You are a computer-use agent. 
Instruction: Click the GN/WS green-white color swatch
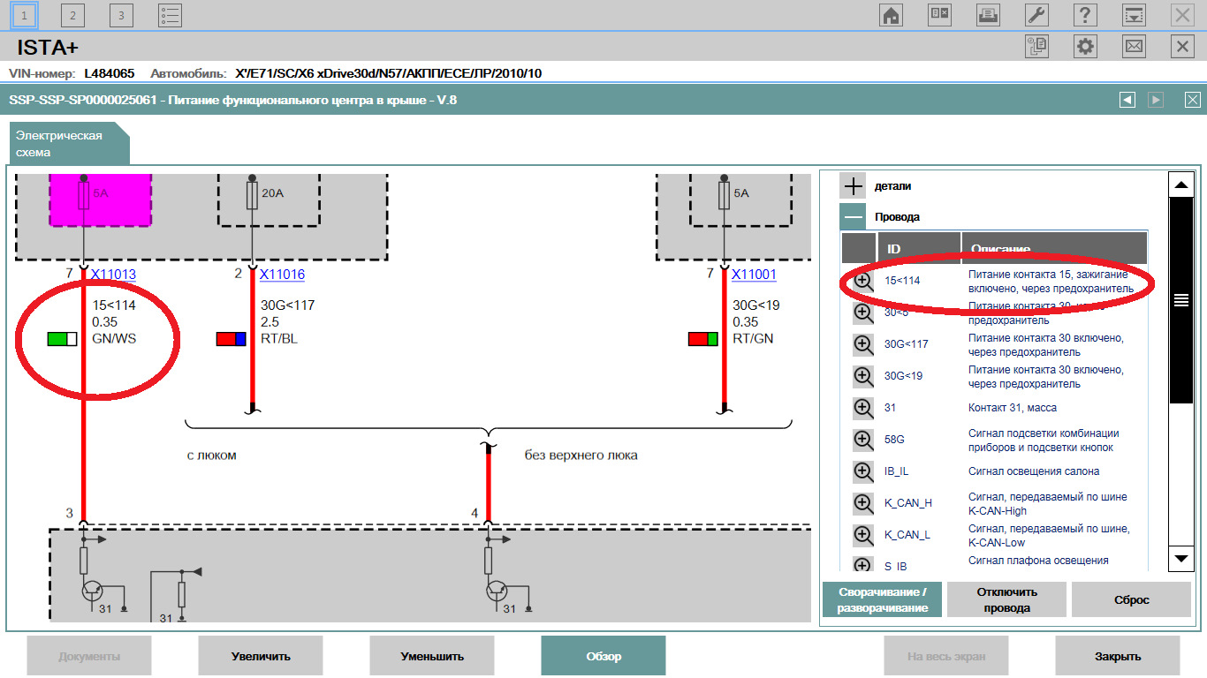(x=63, y=339)
